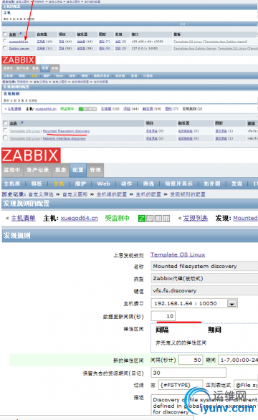Image resolution: width=258 pixels, height=420 pixels.
Task: Open the 管理 top menu tab
Action: (x=95, y=170)
